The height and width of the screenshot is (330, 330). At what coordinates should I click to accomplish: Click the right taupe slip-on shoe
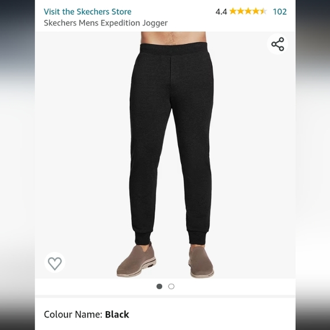[x=201, y=261]
